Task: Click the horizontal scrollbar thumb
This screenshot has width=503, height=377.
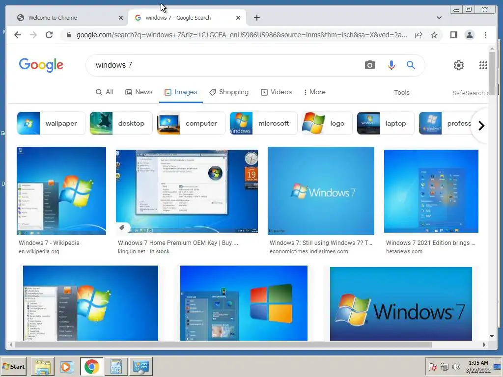Action: (224, 345)
